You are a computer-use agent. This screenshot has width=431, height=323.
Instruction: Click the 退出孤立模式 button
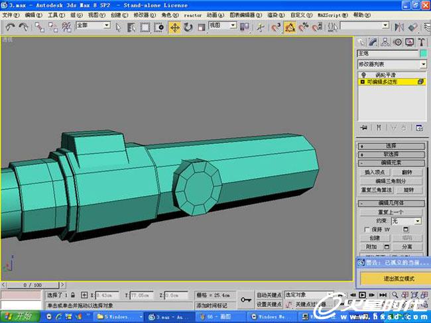tap(395, 279)
